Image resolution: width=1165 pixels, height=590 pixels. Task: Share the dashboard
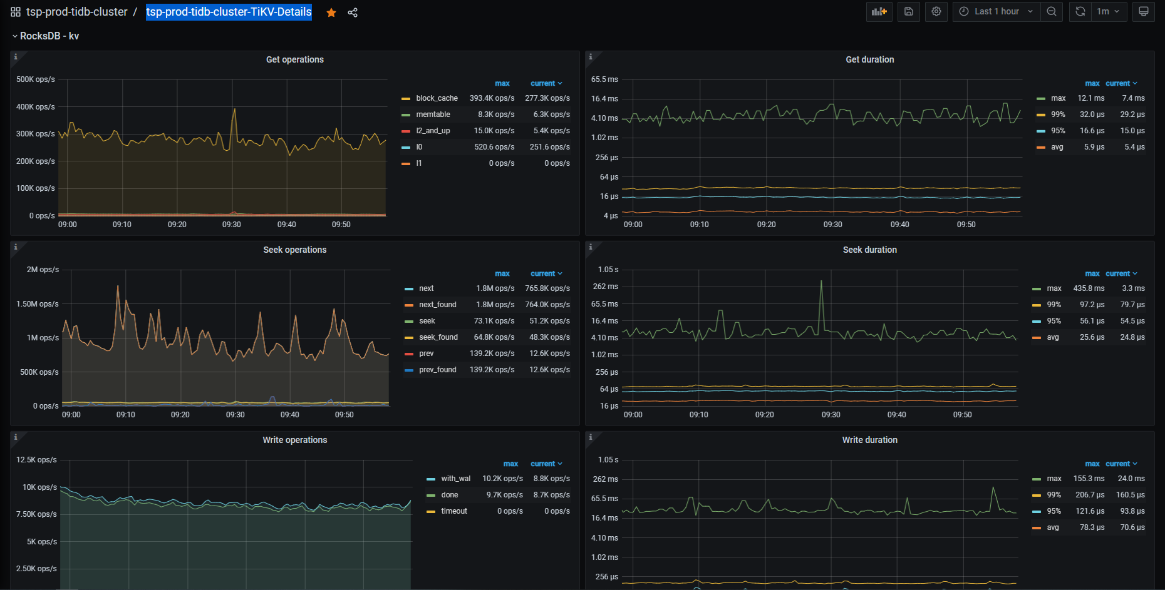(x=353, y=13)
